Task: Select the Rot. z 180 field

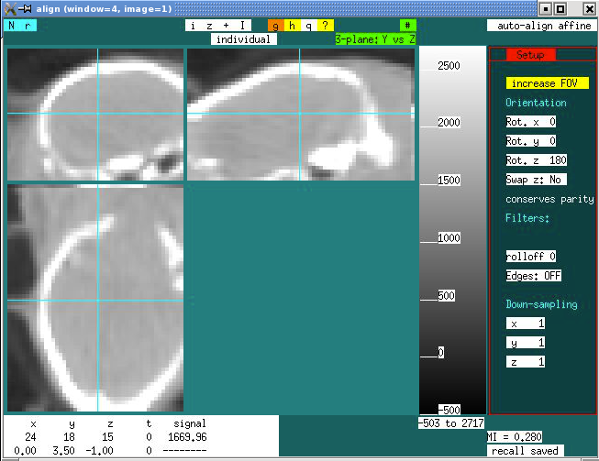Action: click(537, 159)
